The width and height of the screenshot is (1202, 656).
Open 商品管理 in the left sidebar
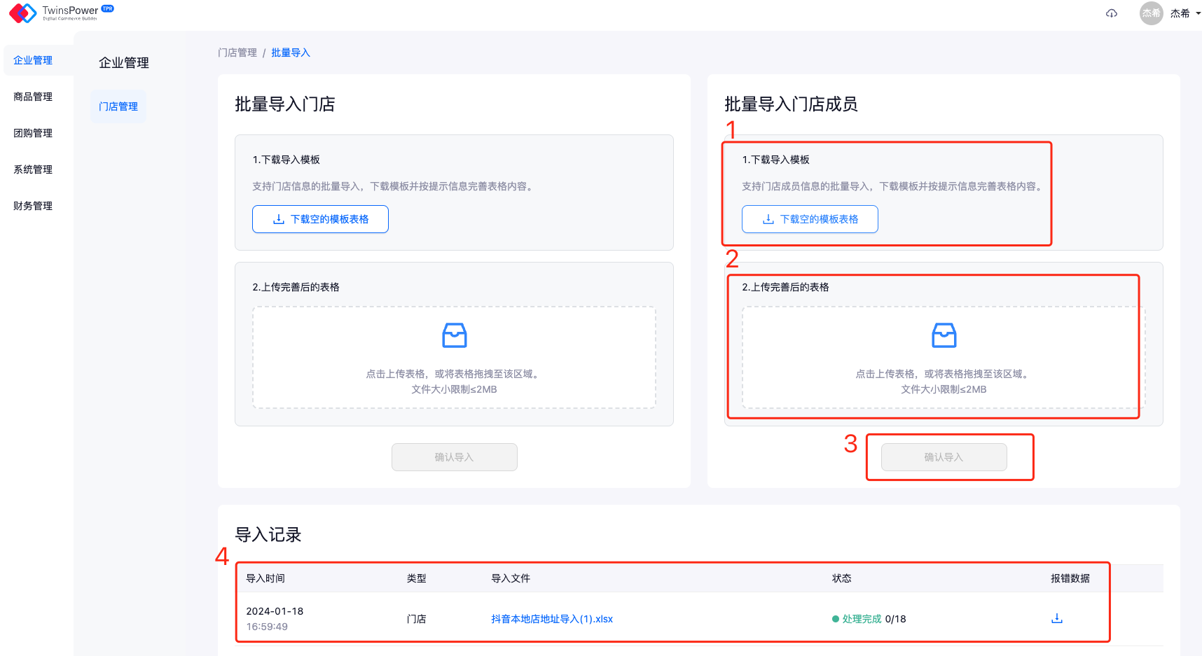pyautogui.click(x=33, y=97)
